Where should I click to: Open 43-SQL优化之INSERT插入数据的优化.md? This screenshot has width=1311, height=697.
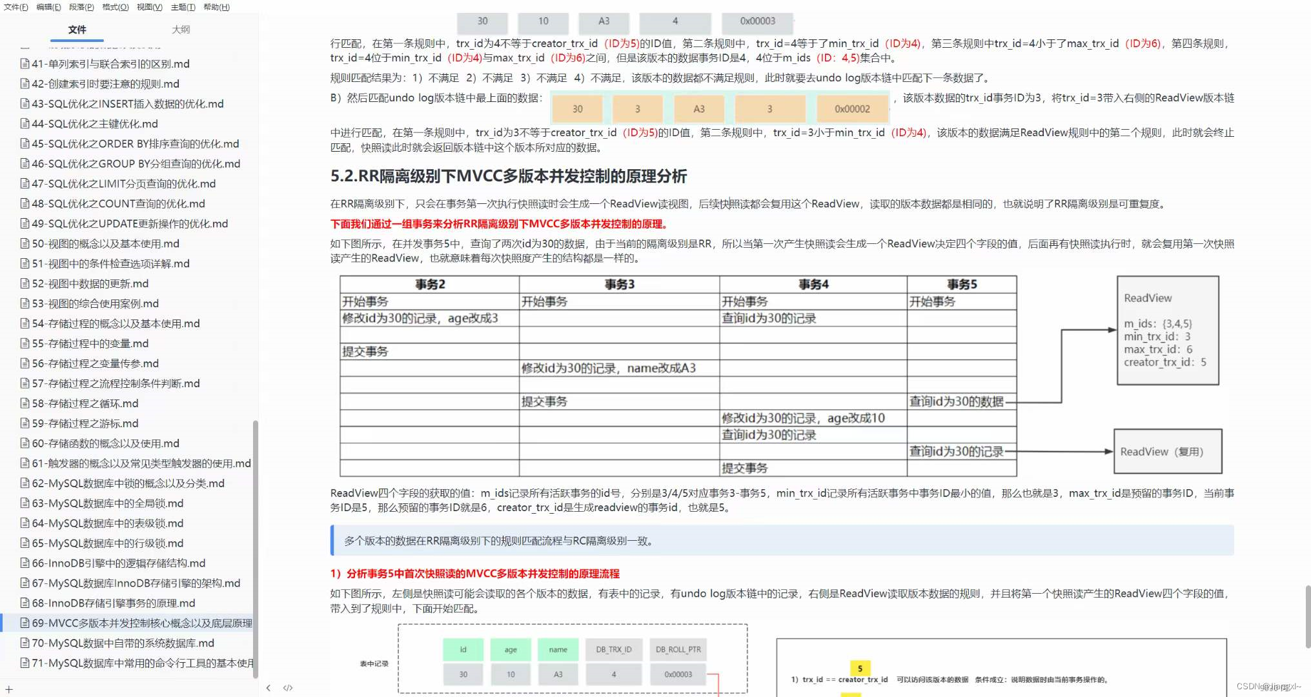128,104
